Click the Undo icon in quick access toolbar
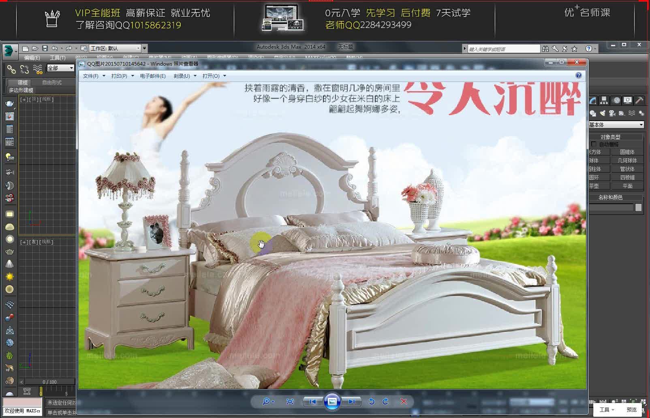 (55, 49)
